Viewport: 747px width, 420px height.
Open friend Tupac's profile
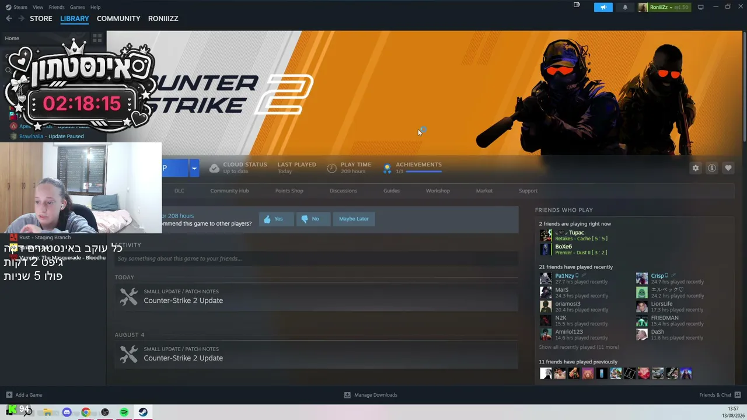click(x=577, y=233)
